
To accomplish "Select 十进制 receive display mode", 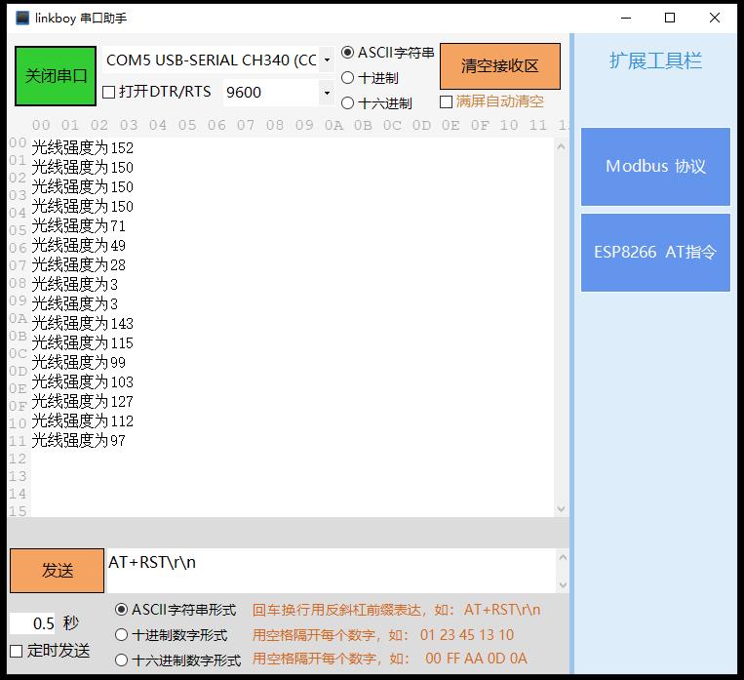I will click(348, 78).
